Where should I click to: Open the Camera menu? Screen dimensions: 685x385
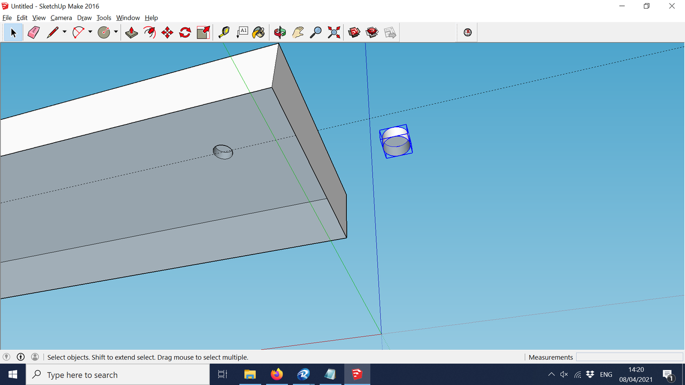click(61, 17)
